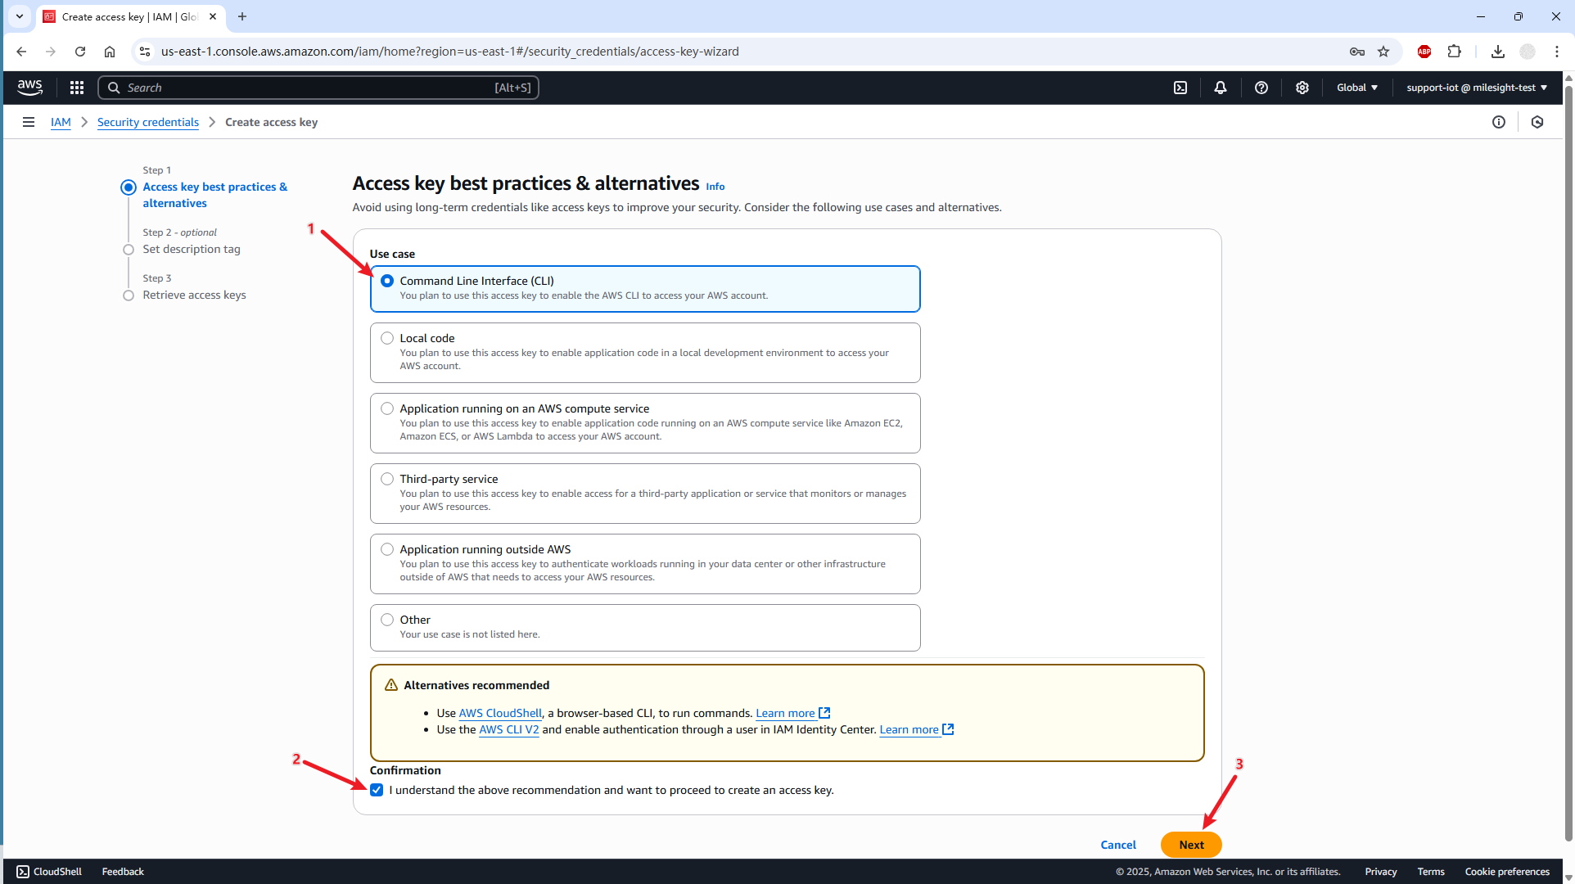The width and height of the screenshot is (1575, 884).
Task: Open AWS services grid menu icon
Action: tap(77, 88)
